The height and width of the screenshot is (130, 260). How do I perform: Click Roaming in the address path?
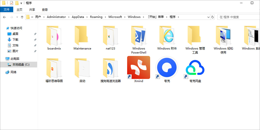coord(96,17)
